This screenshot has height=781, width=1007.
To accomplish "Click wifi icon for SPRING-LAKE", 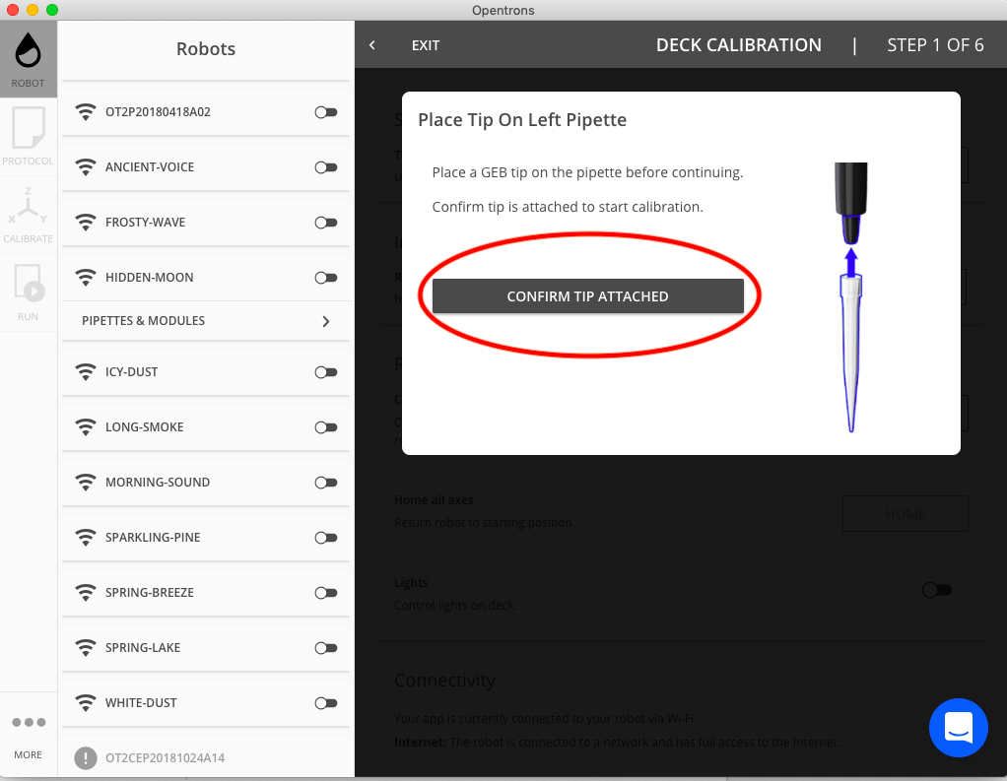I will coord(86,647).
